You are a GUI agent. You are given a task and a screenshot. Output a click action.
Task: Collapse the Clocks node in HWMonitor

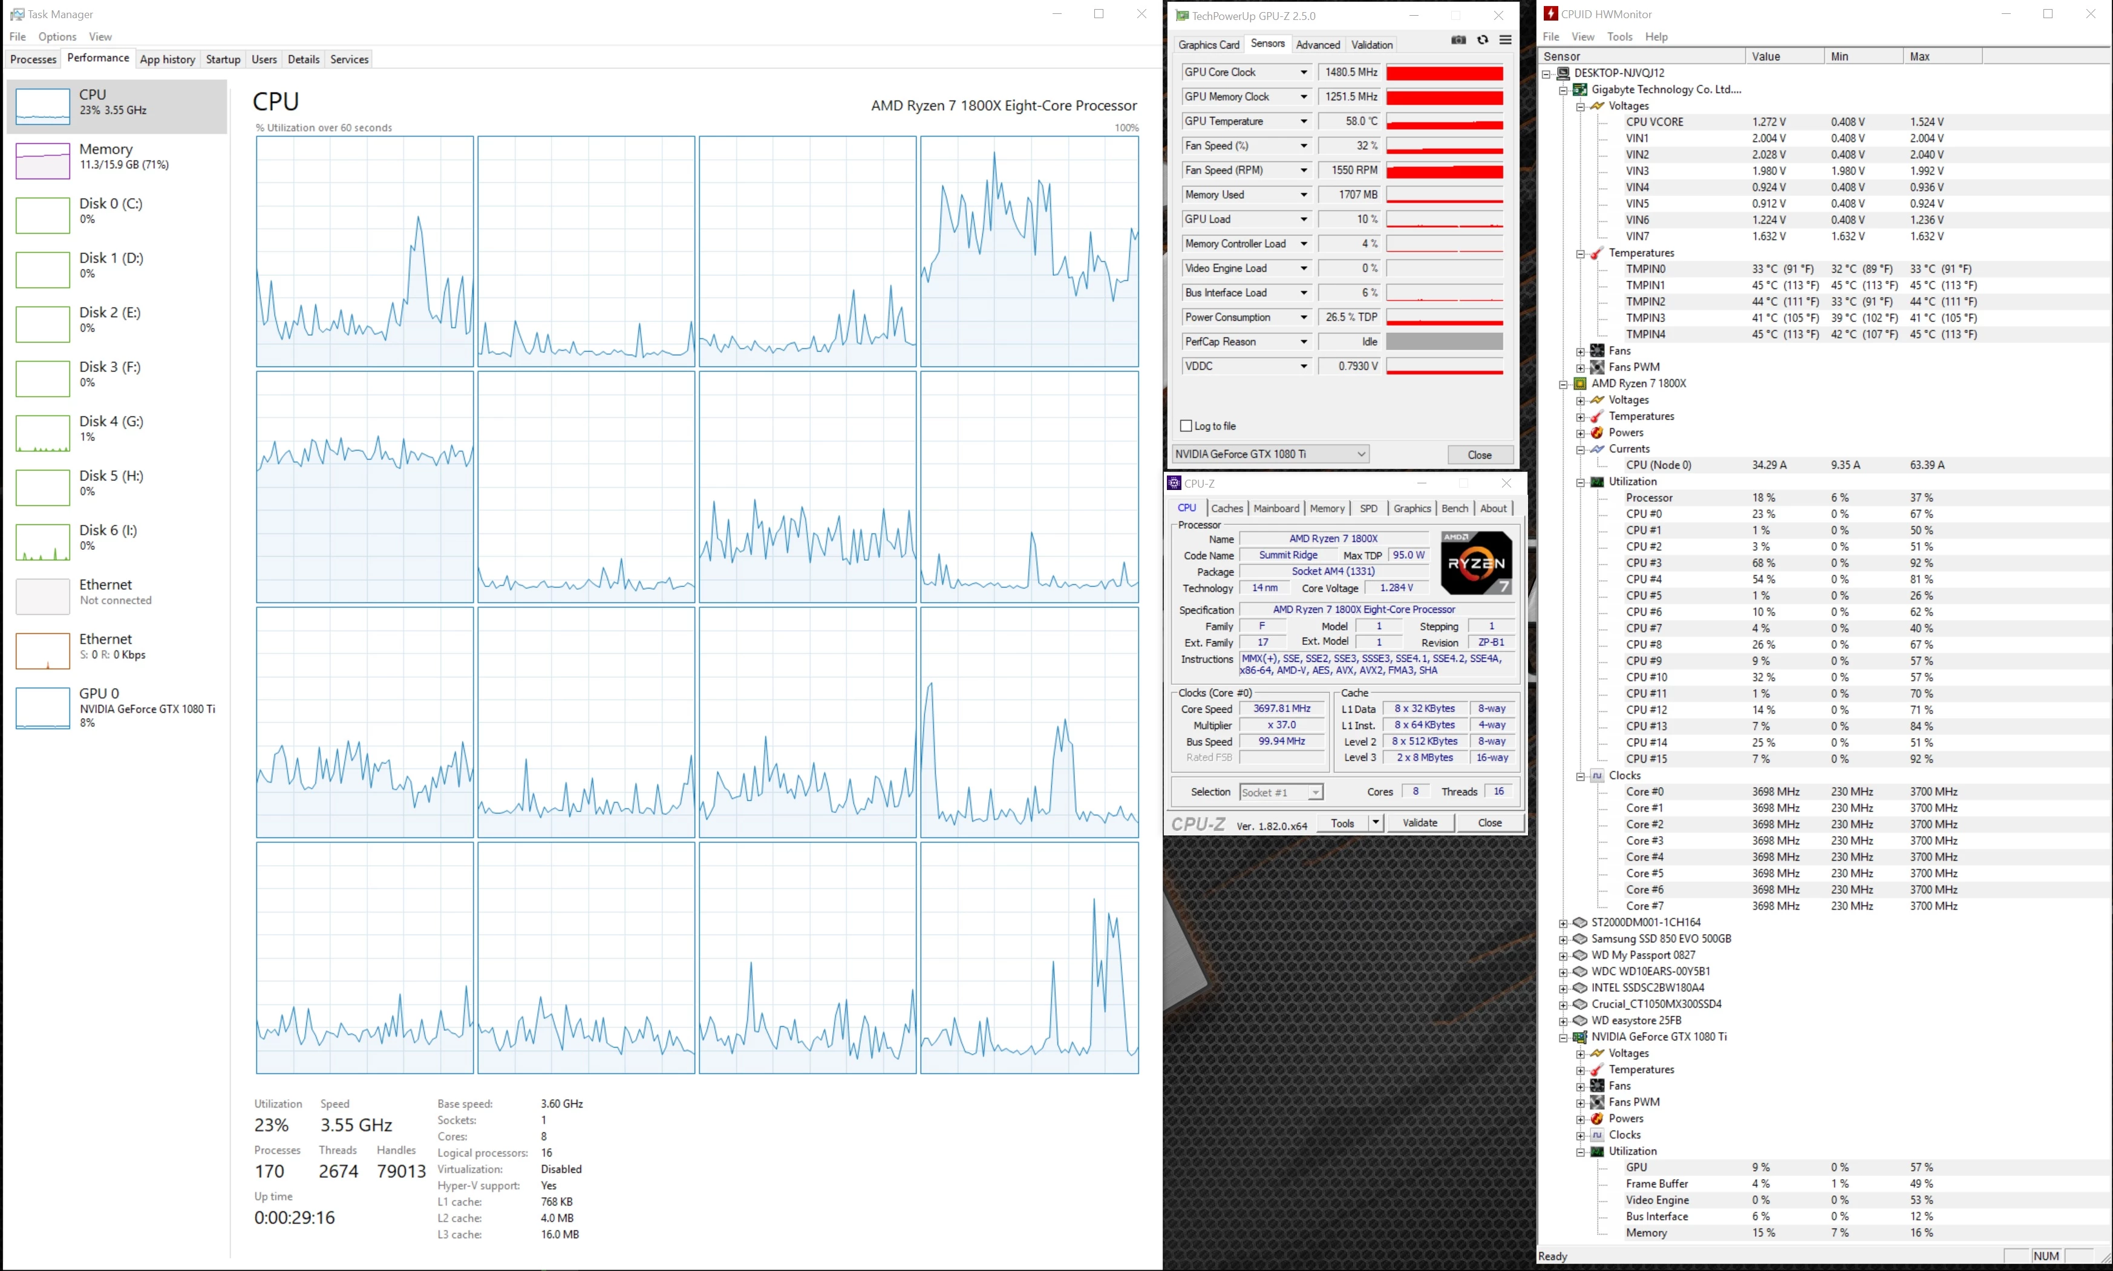[1581, 776]
